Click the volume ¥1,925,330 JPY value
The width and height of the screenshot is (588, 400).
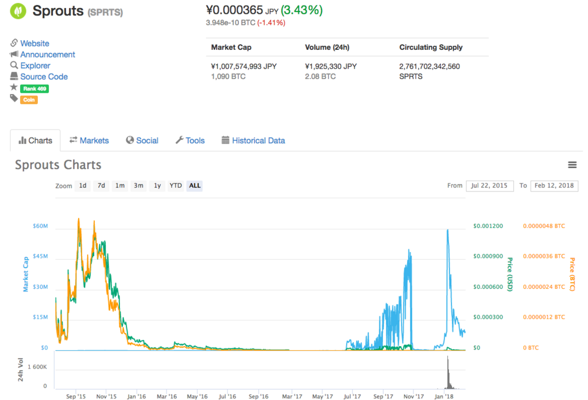pos(331,66)
